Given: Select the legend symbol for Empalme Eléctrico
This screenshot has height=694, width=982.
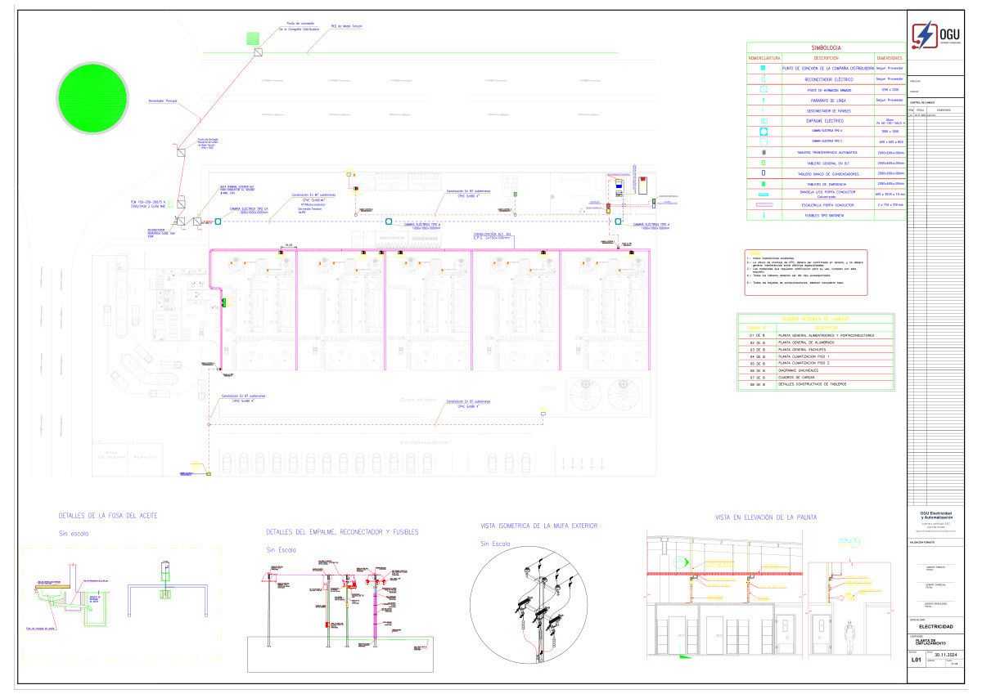Looking at the screenshot, I should click(764, 121).
